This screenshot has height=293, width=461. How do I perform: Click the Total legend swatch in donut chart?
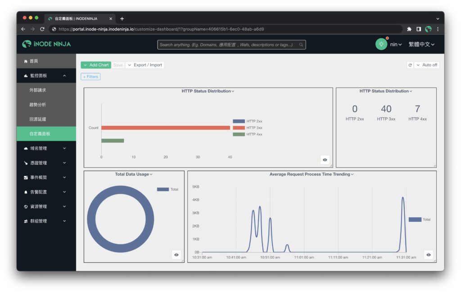163,189
